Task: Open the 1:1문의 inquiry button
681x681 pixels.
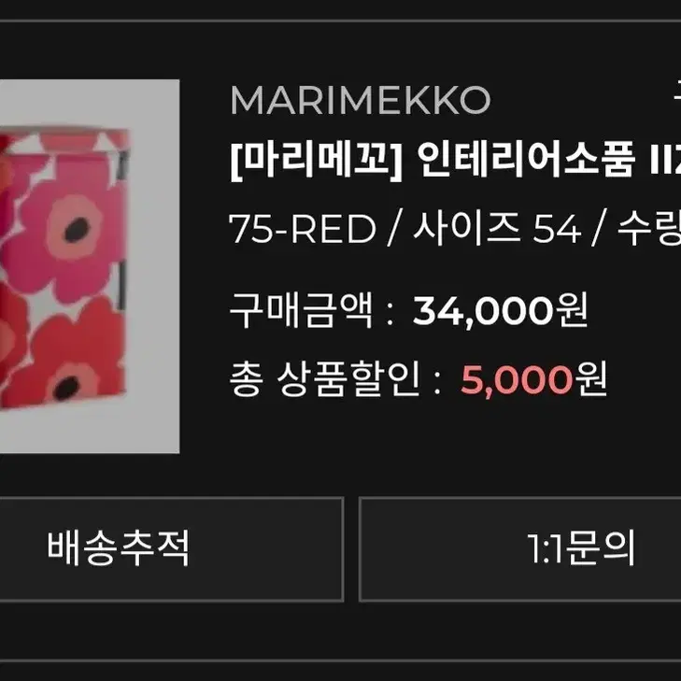Action: (x=520, y=549)
